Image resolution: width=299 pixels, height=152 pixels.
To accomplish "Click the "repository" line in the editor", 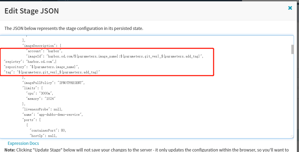I will [41, 67].
